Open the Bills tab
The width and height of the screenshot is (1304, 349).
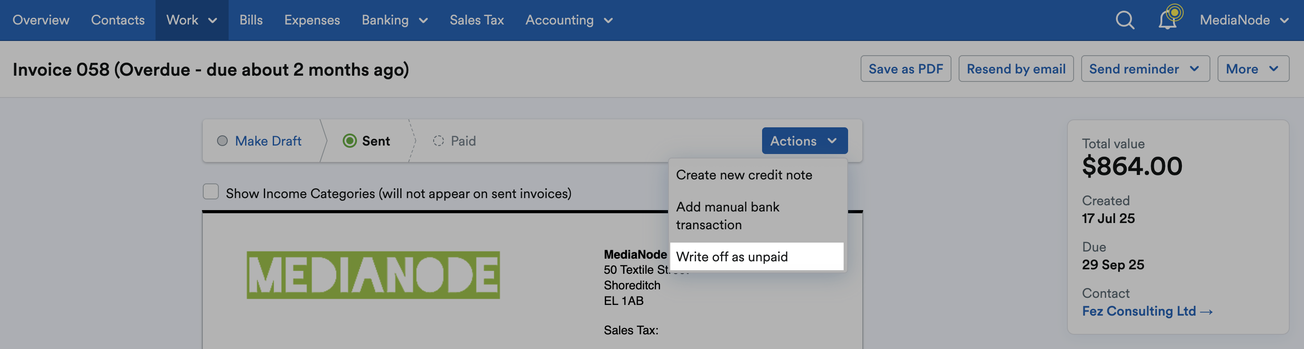click(250, 20)
